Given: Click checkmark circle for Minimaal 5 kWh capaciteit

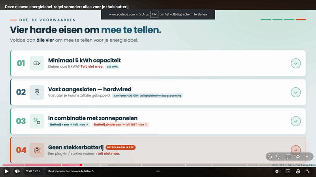Looking at the screenshot, I should [x=295, y=63].
